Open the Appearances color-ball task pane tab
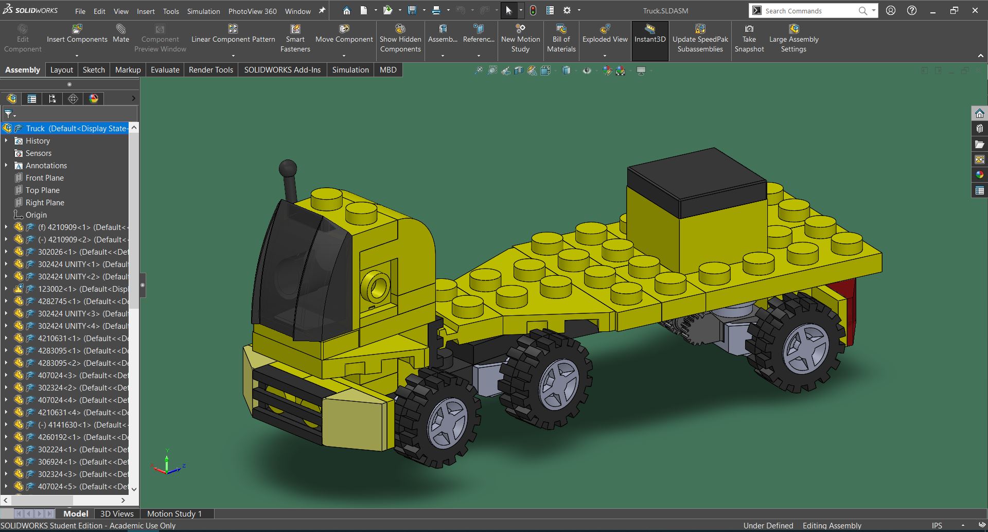988x532 pixels. [980, 175]
